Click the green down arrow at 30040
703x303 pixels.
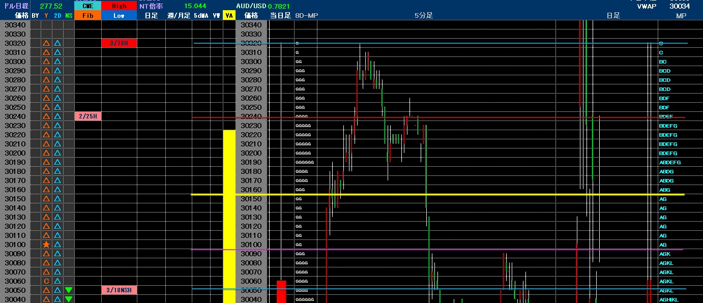click(x=69, y=299)
